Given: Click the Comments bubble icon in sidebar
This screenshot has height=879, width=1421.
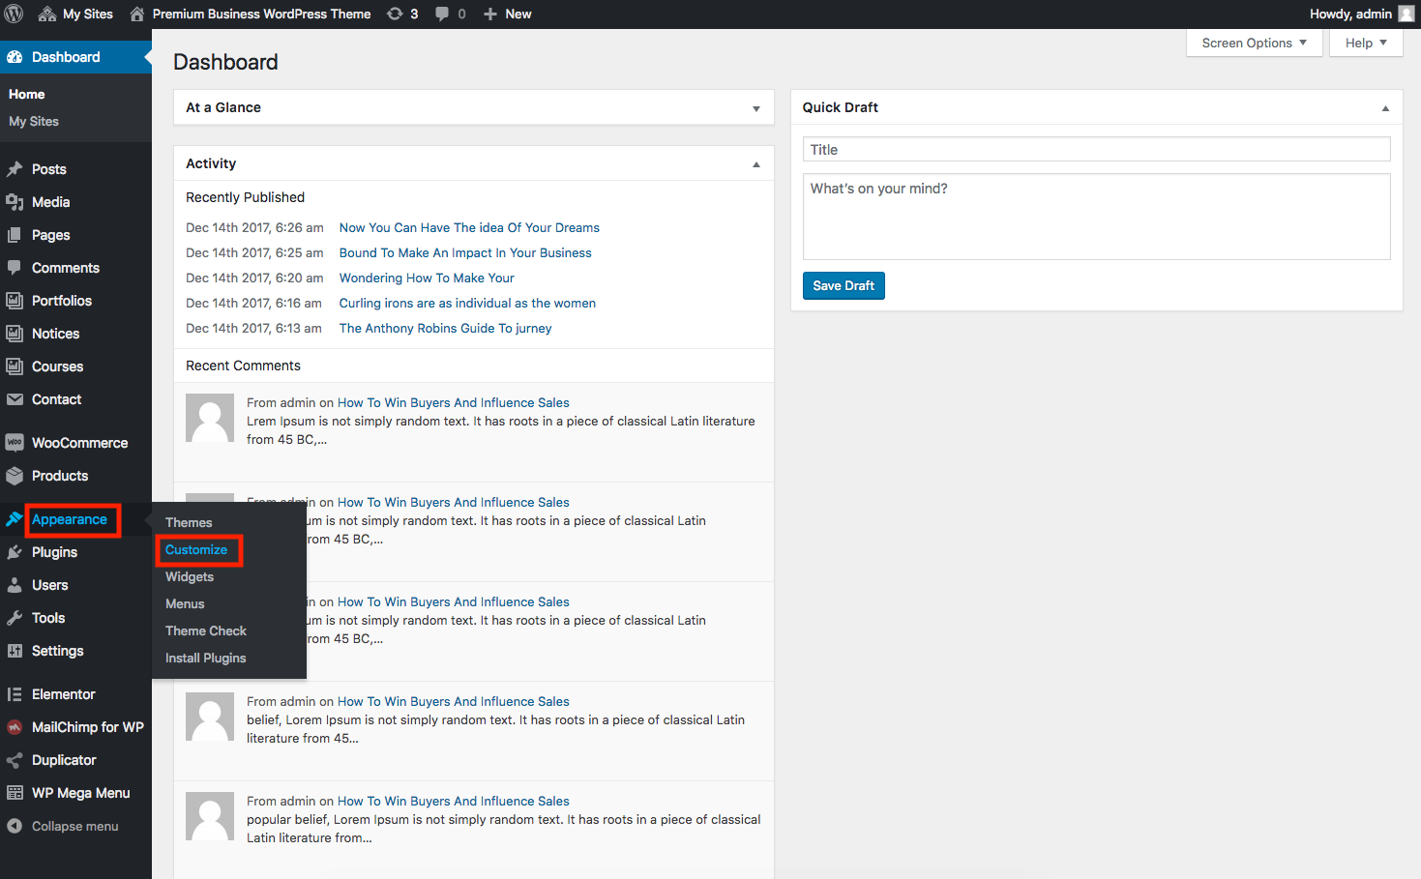Looking at the screenshot, I should [x=15, y=268].
